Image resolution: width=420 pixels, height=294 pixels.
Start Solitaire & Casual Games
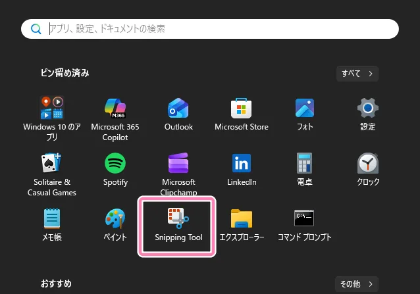coord(52,163)
